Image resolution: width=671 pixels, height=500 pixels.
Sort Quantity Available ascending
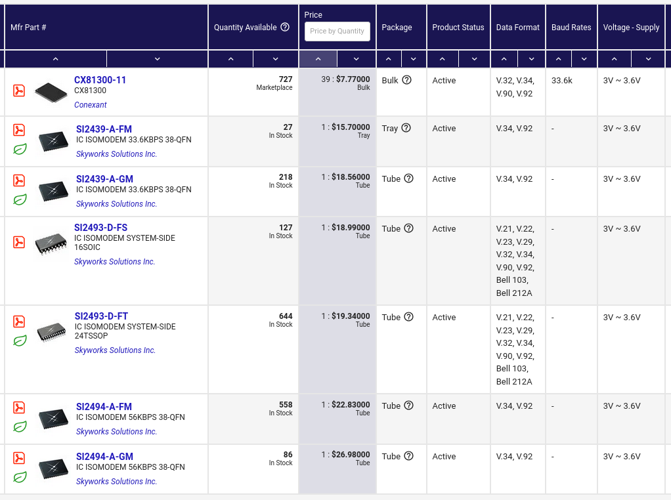point(231,59)
